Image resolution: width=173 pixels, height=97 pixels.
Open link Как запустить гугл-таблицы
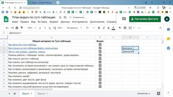(x=22, y=45)
